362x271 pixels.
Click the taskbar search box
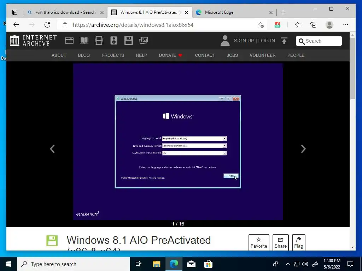tap(74, 264)
